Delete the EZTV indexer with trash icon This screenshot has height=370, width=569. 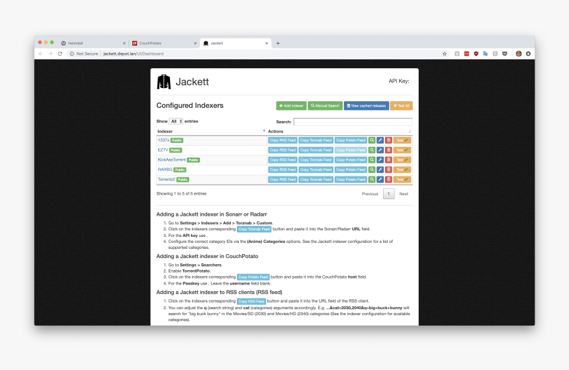pyautogui.click(x=388, y=150)
